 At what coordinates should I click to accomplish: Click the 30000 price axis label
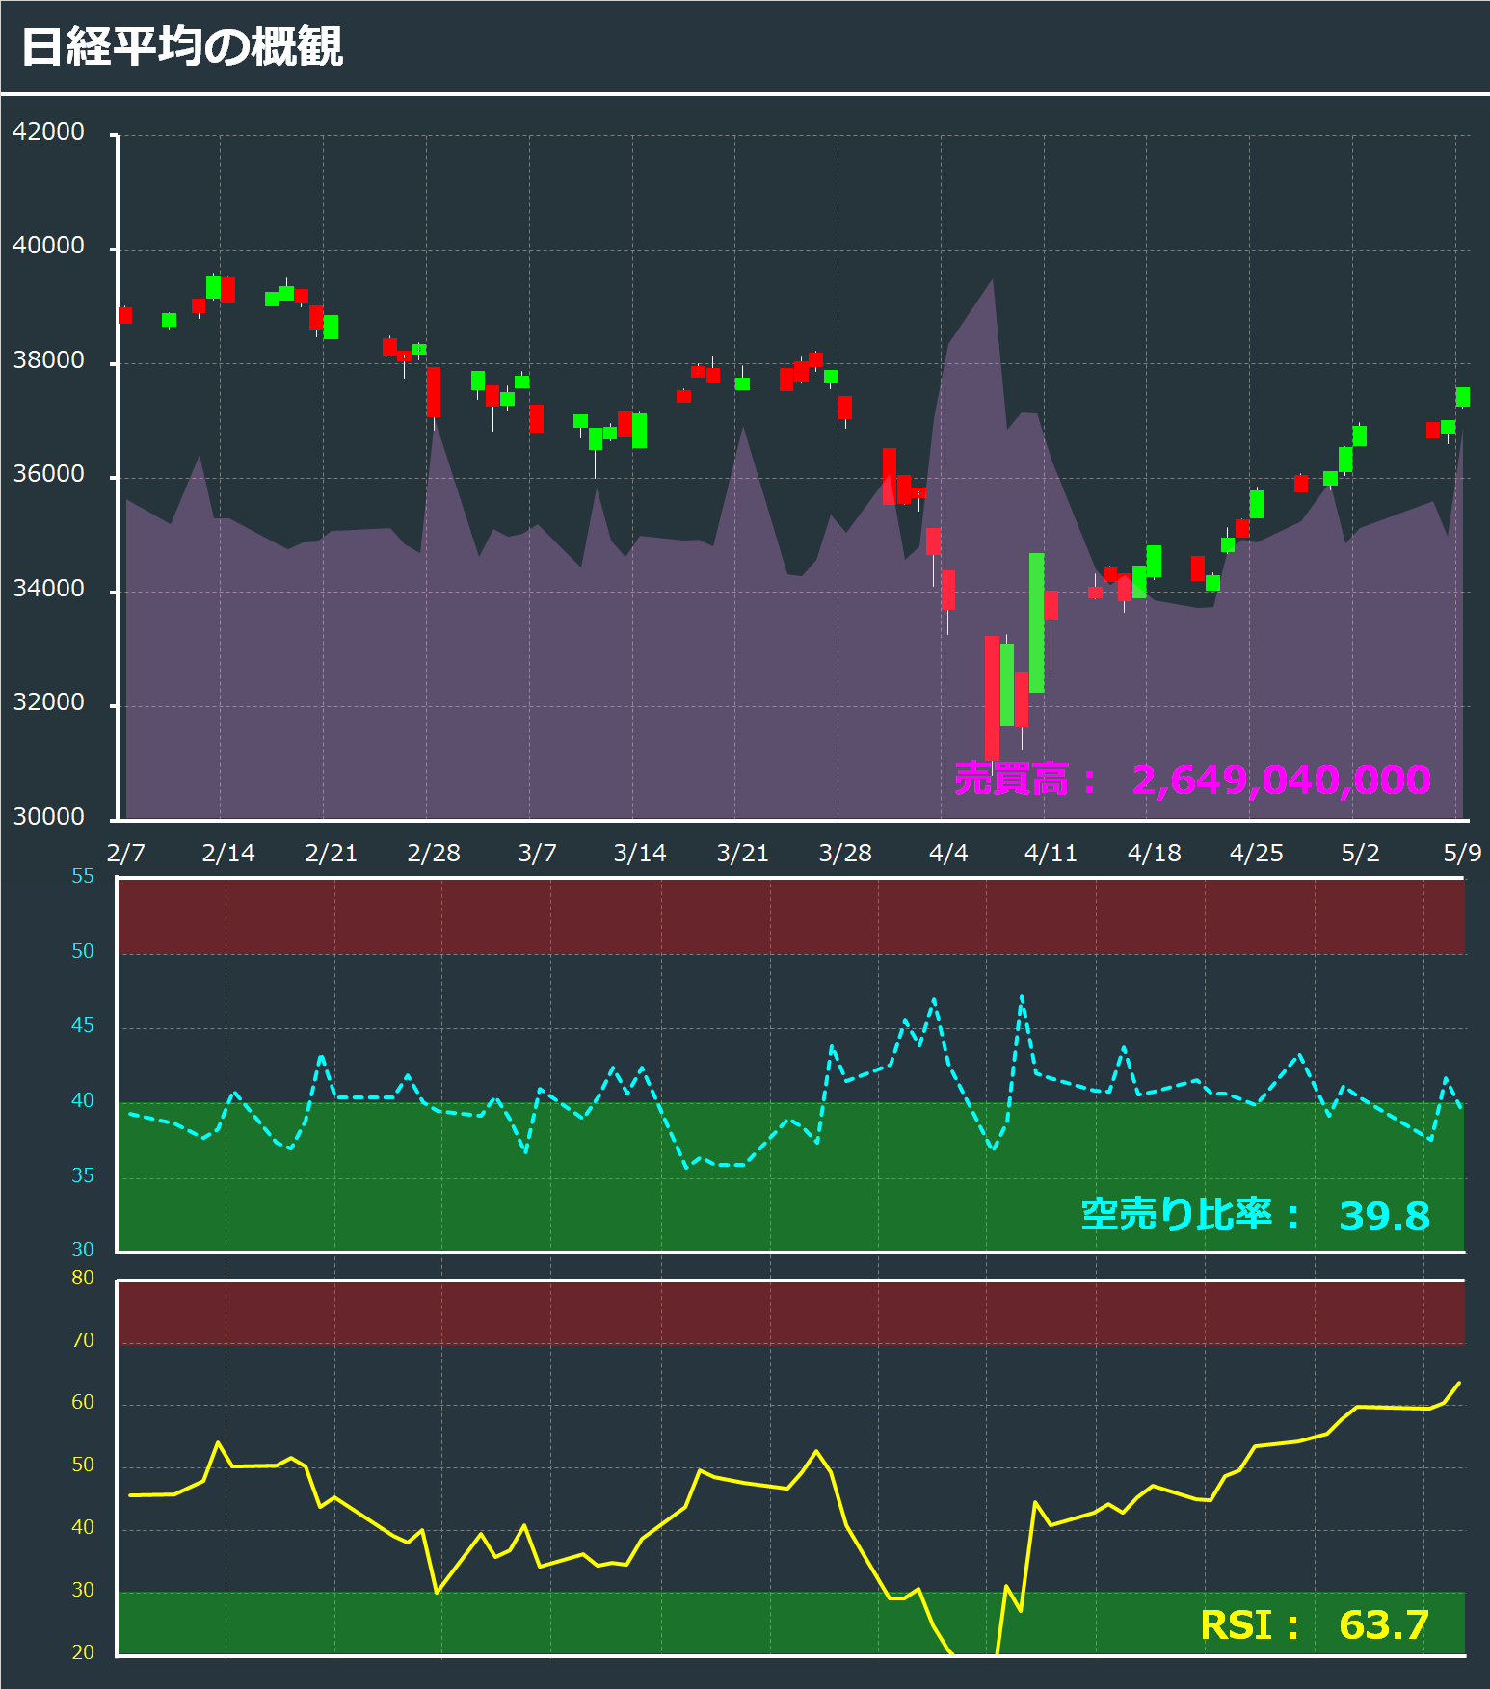tap(48, 817)
